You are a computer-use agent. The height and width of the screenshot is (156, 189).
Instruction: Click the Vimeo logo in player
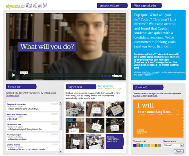(x=117, y=76)
